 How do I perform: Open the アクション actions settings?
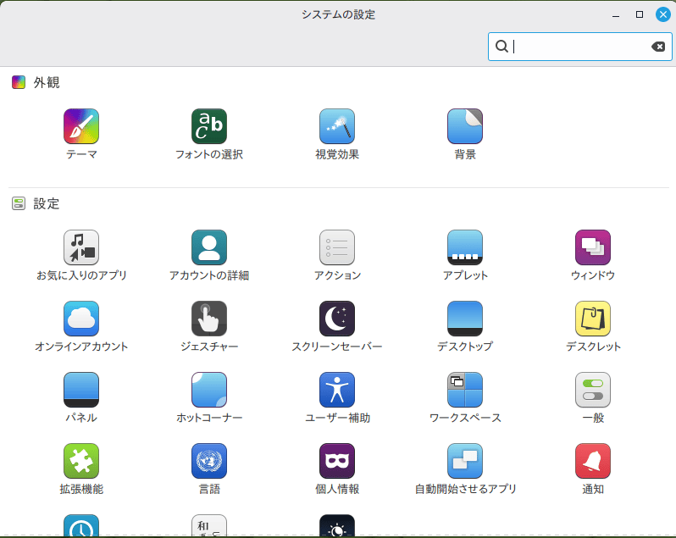pos(337,247)
